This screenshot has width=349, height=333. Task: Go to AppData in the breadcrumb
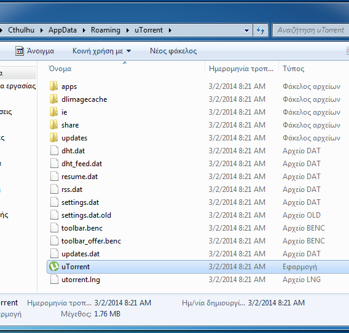pyautogui.click(x=63, y=30)
